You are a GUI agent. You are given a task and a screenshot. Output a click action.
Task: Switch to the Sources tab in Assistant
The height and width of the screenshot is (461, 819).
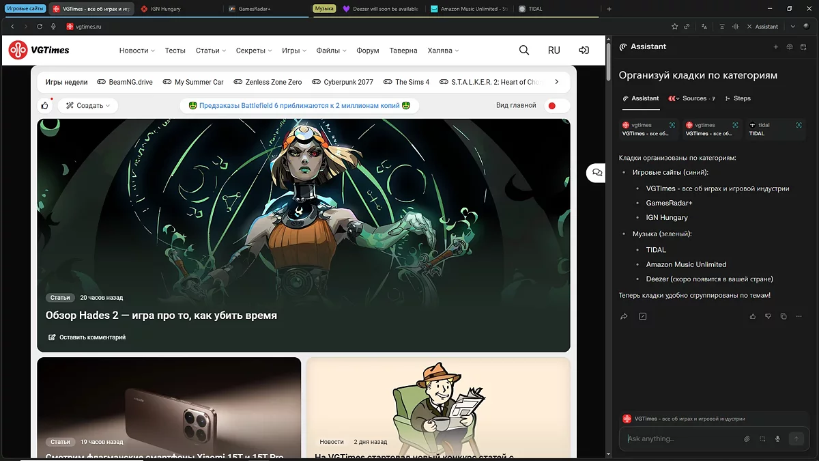pyautogui.click(x=693, y=98)
